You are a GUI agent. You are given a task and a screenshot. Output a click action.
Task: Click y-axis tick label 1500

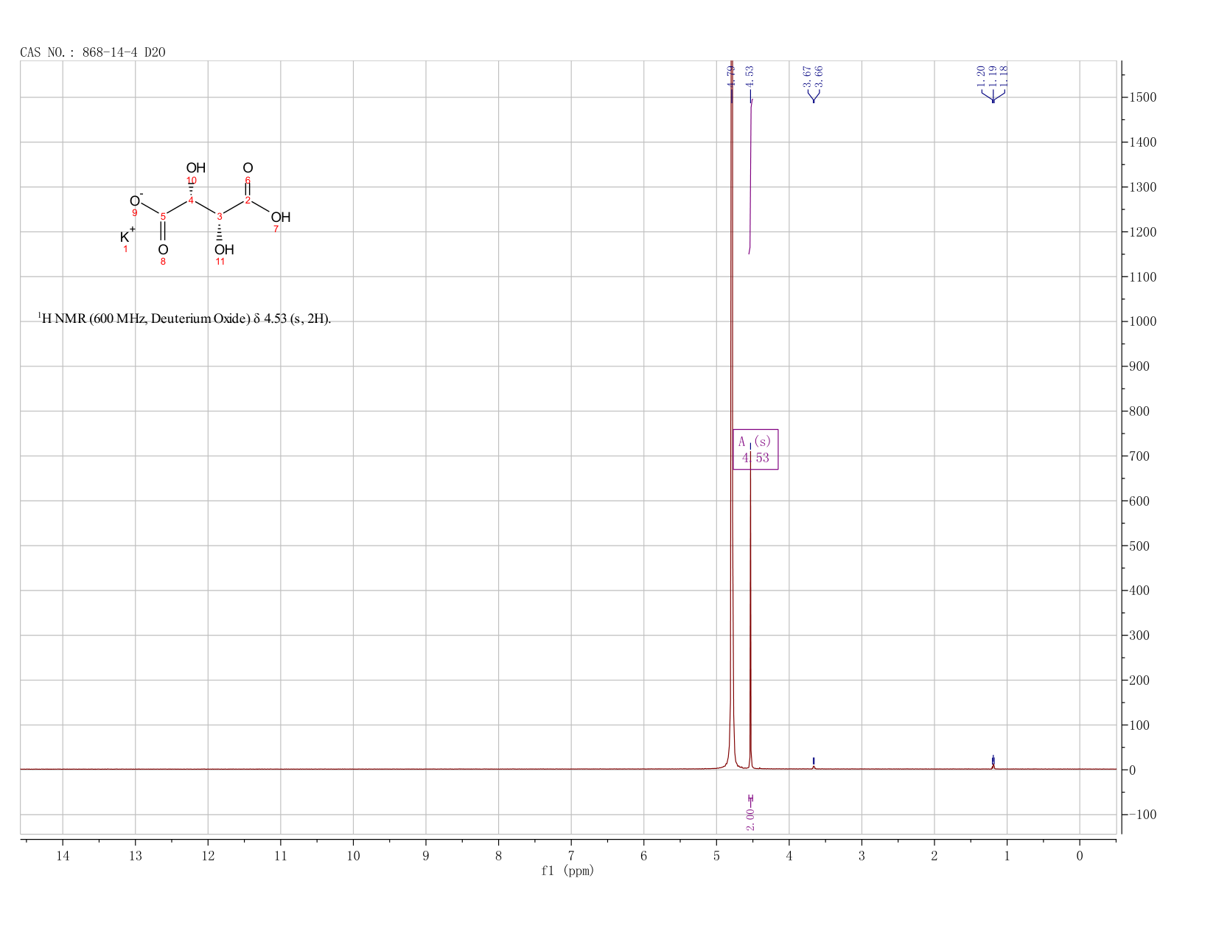click(x=1142, y=97)
